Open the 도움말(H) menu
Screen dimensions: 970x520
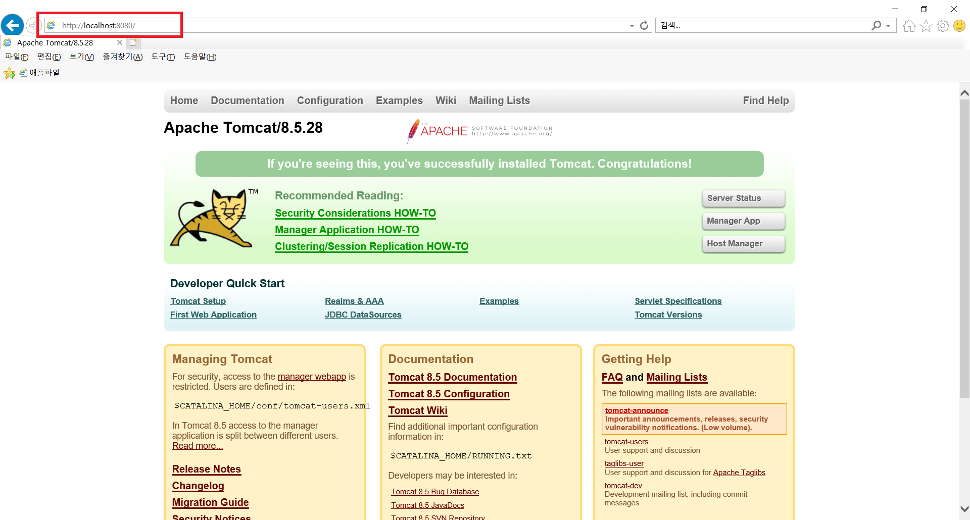[x=200, y=57]
